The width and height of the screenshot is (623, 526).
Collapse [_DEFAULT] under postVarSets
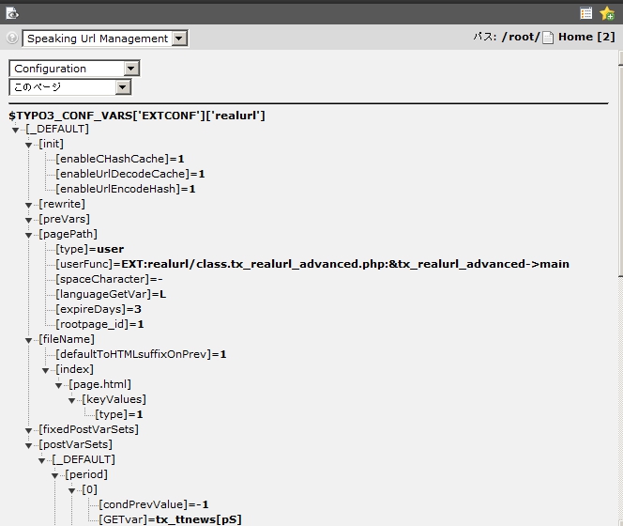point(41,460)
